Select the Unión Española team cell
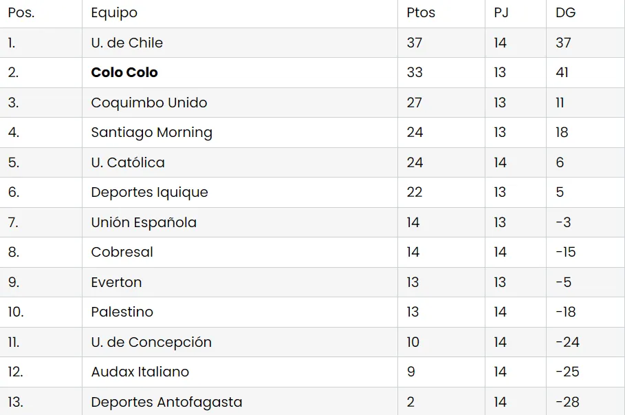This screenshot has width=625, height=415. click(144, 222)
